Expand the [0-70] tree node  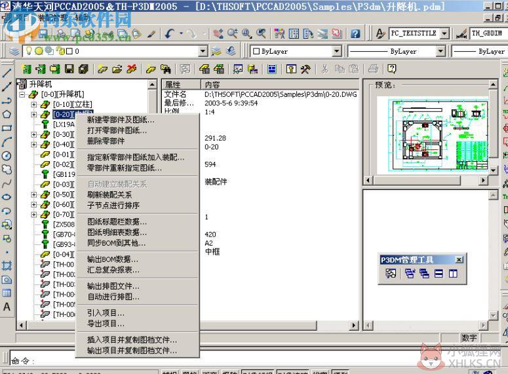coord(33,214)
